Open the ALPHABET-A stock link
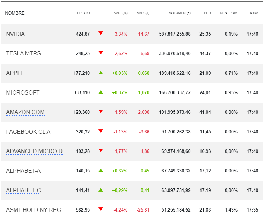The width and height of the screenshot is (263, 222). (23, 171)
